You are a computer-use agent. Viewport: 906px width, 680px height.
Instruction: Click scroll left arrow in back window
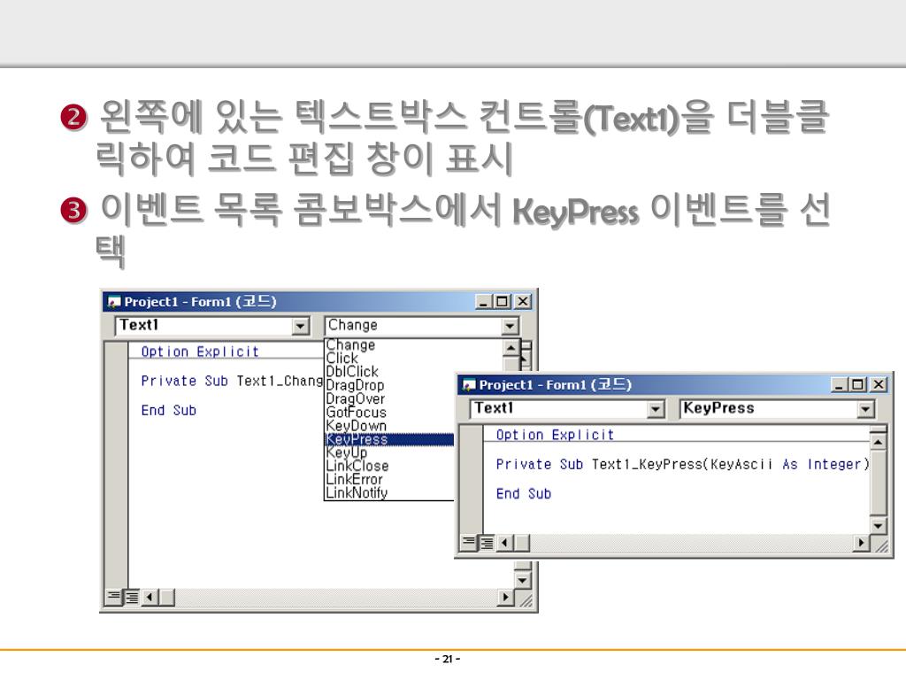pos(150,596)
